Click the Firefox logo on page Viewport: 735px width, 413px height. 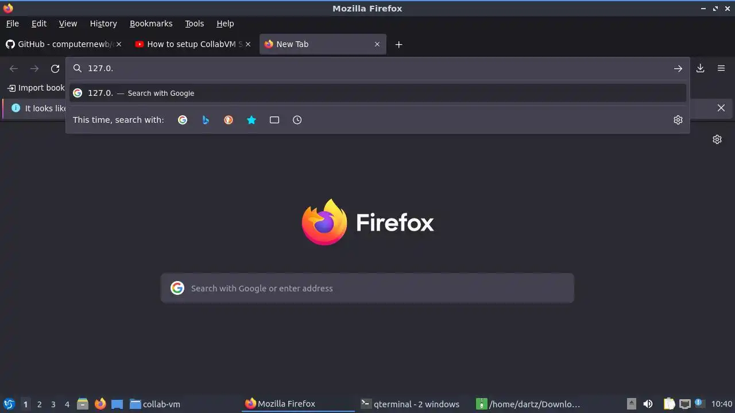367,222
